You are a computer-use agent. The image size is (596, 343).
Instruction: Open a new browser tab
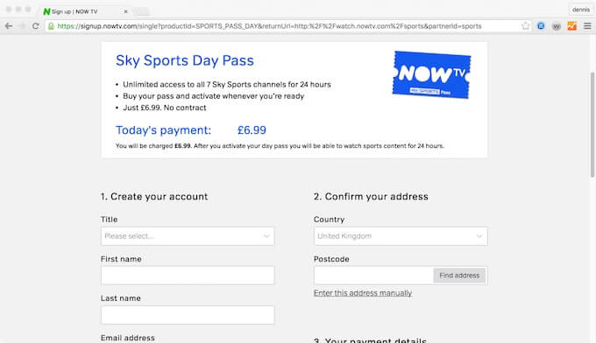[x=141, y=11]
